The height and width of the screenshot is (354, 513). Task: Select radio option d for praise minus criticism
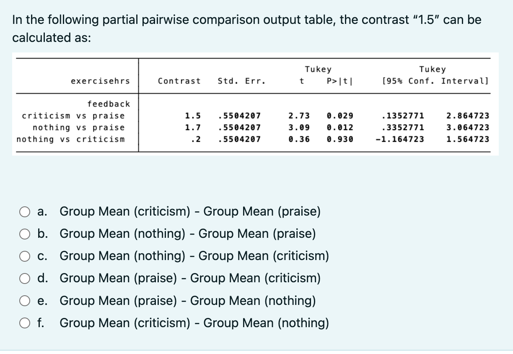[24, 279]
